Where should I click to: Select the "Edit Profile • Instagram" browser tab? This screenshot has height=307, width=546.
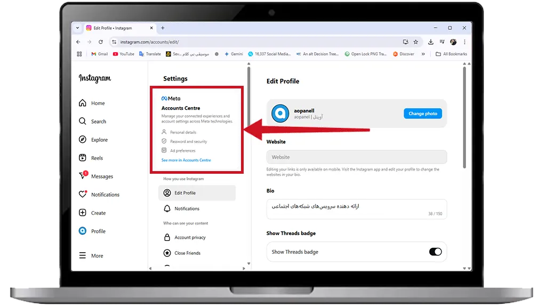119,28
